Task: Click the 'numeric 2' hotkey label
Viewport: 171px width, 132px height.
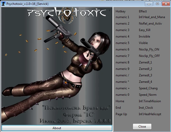Action: (122, 24)
